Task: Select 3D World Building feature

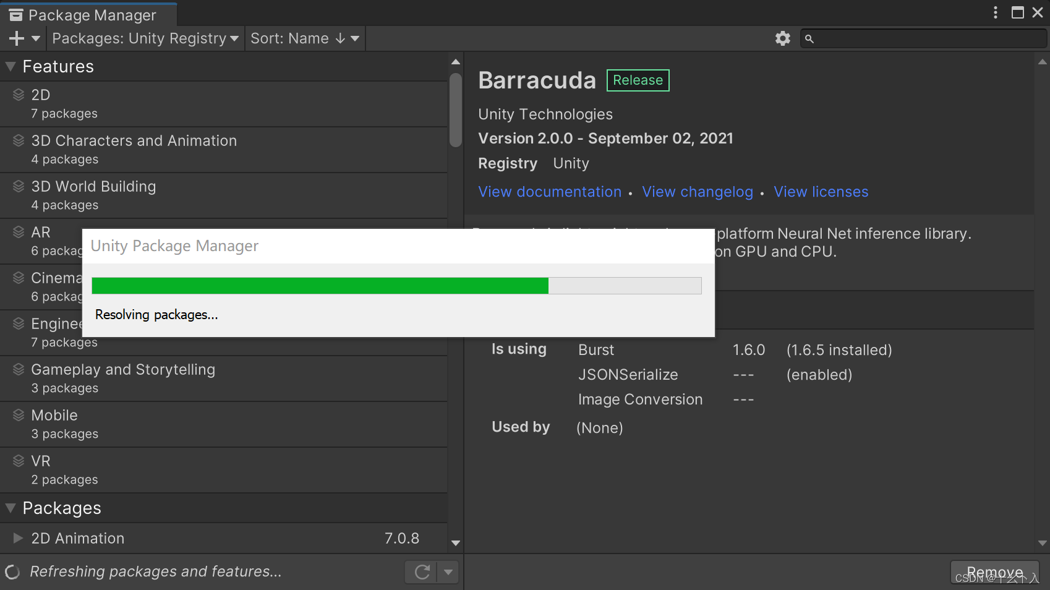Action: pyautogui.click(x=223, y=195)
